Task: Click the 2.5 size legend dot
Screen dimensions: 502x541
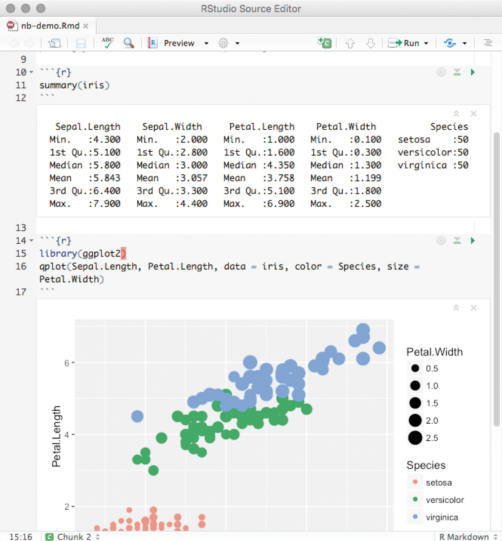Action: [415, 438]
